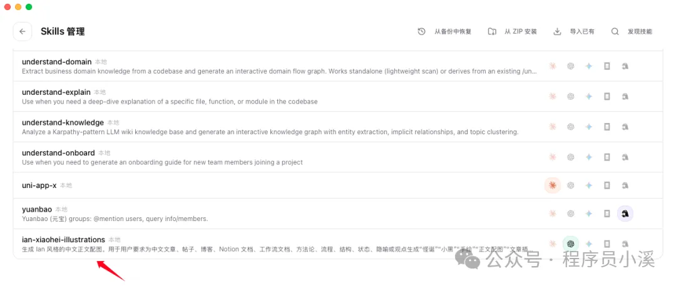Image resolution: width=676 pixels, height=286 pixels.
Task: Click hooded-figure icon in understand-knowledge row
Action: click(x=625, y=127)
